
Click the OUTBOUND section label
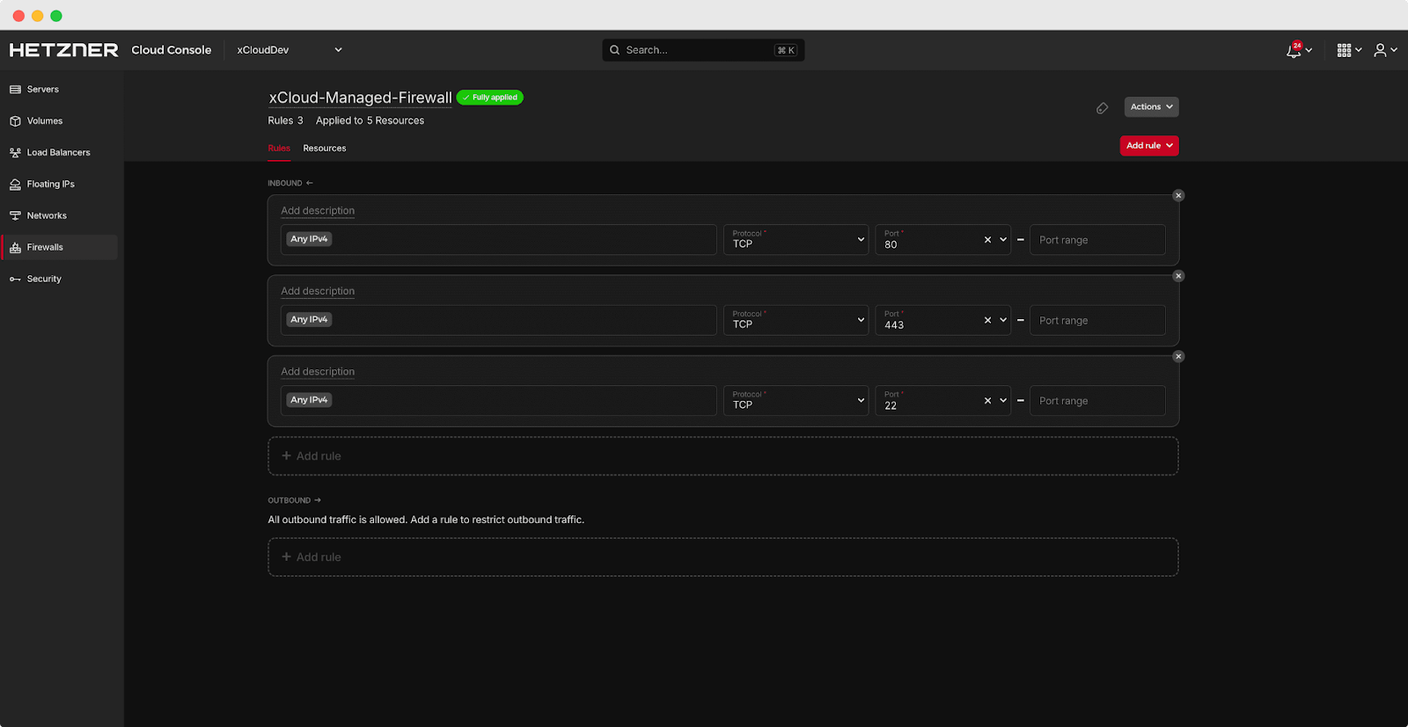click(294, 500)
